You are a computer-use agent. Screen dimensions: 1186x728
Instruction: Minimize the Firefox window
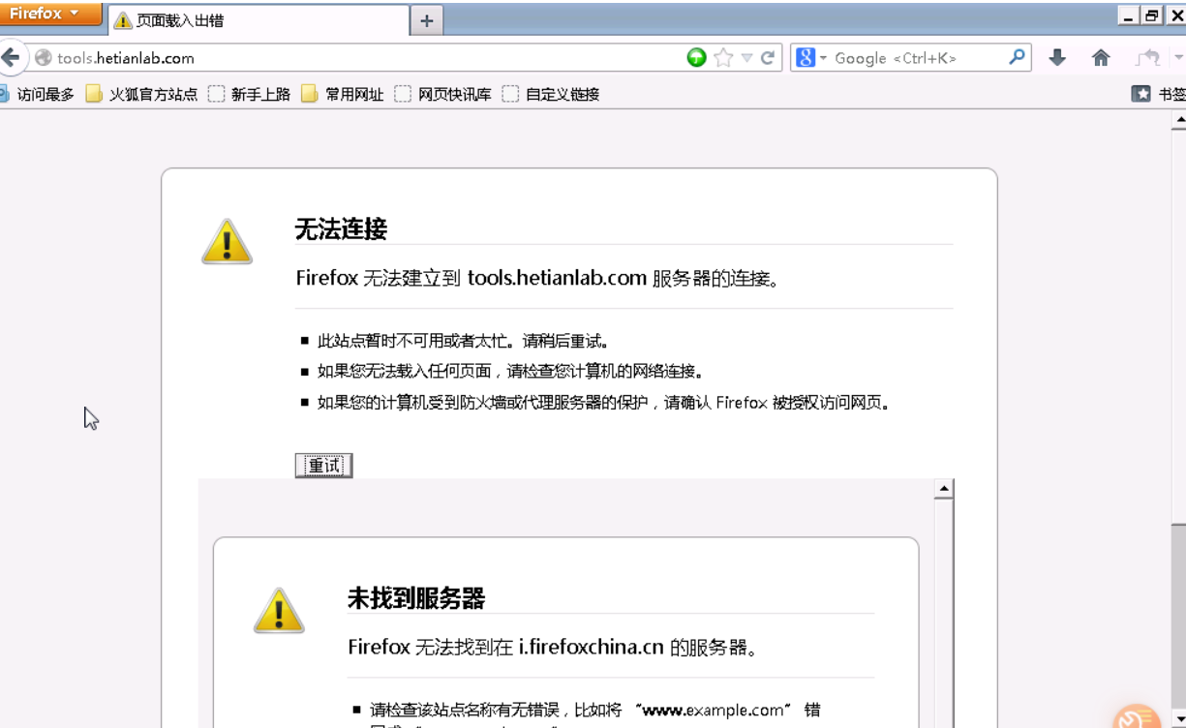[x=1128, y=15]
